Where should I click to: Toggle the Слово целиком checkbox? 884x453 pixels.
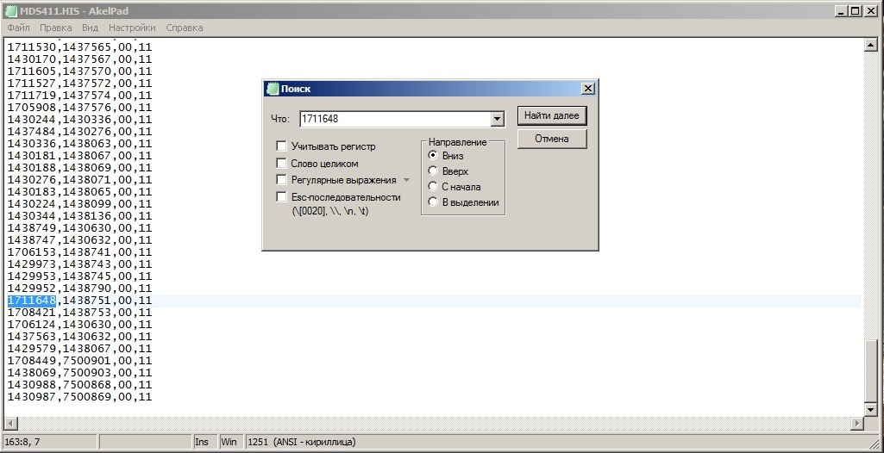(x=281, y=163)
